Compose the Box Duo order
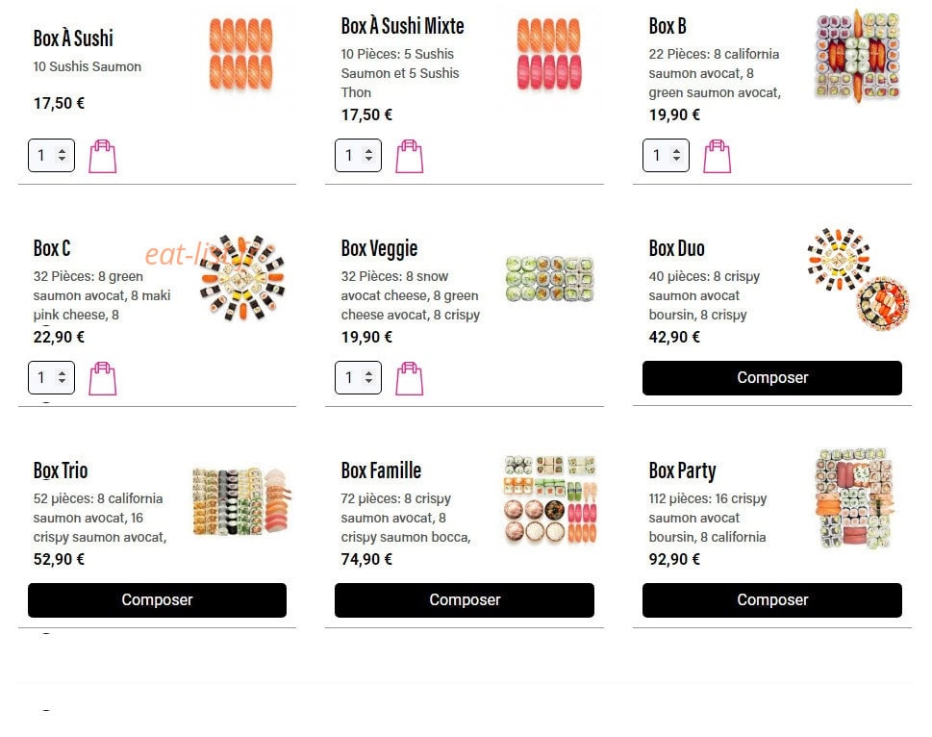The image size is (932, 737). (772, 378)
